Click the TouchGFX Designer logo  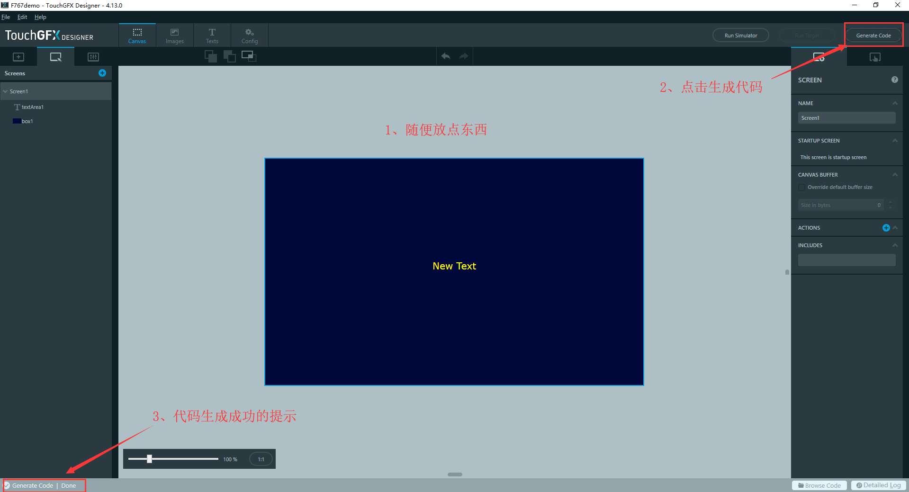tap(49, 36)
